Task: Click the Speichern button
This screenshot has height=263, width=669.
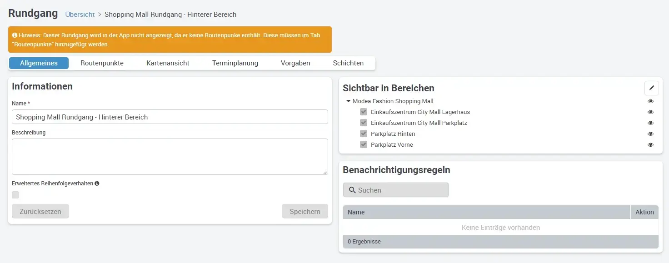Action: pos(305,211)
